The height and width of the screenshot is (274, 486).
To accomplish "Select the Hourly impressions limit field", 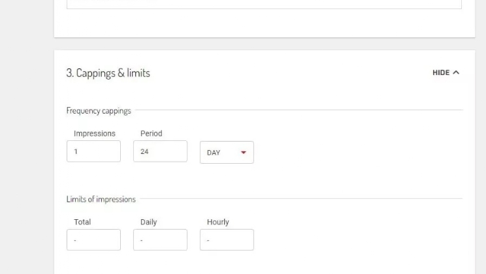I will (x=226, y=240).
